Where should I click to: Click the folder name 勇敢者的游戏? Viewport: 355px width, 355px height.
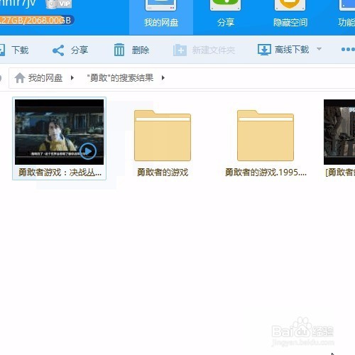pos(163,173)
